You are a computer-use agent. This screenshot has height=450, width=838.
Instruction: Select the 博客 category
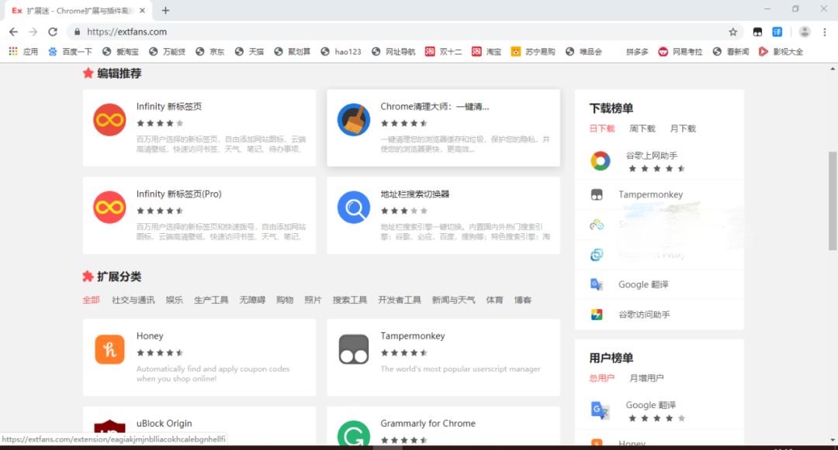click(523, 300)
